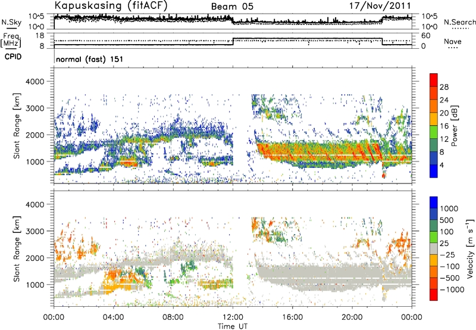Viewport: 476px width, 330px height.
Task: Click the Velocity colorbar red bottom segment
Action: (434, 295)
